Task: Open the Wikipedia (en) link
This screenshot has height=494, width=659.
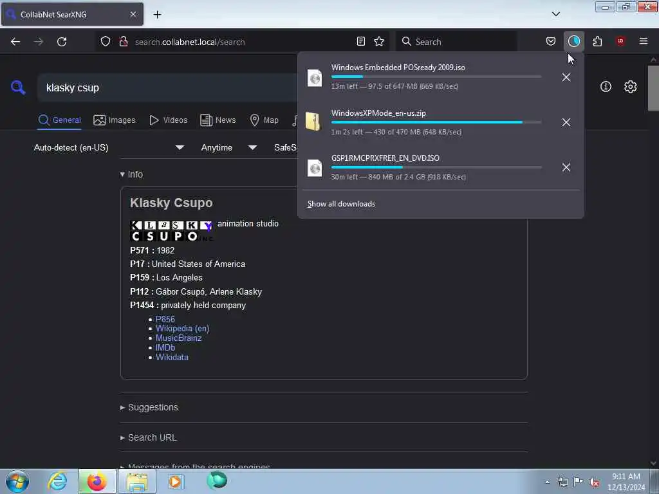Action: click(x=182, y=329)
